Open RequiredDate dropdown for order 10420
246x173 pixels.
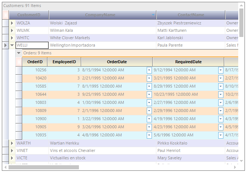pos(221,78)
